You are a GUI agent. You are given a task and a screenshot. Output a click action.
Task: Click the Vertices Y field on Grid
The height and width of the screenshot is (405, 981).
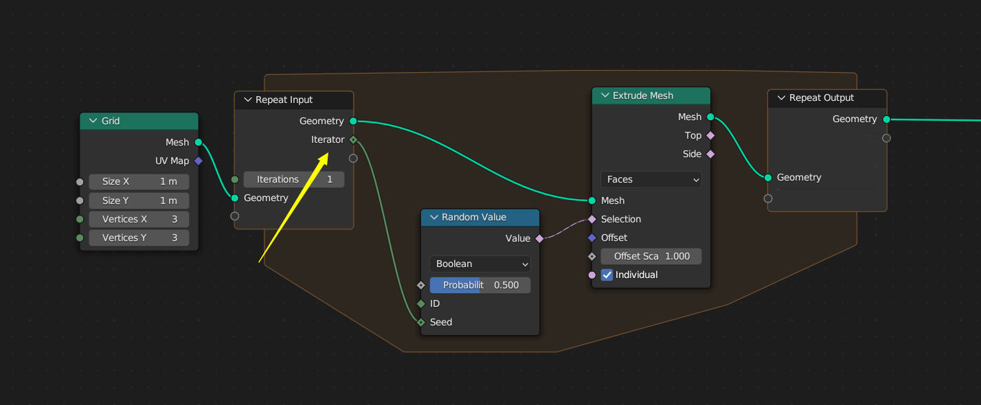(x=139, y=238)
